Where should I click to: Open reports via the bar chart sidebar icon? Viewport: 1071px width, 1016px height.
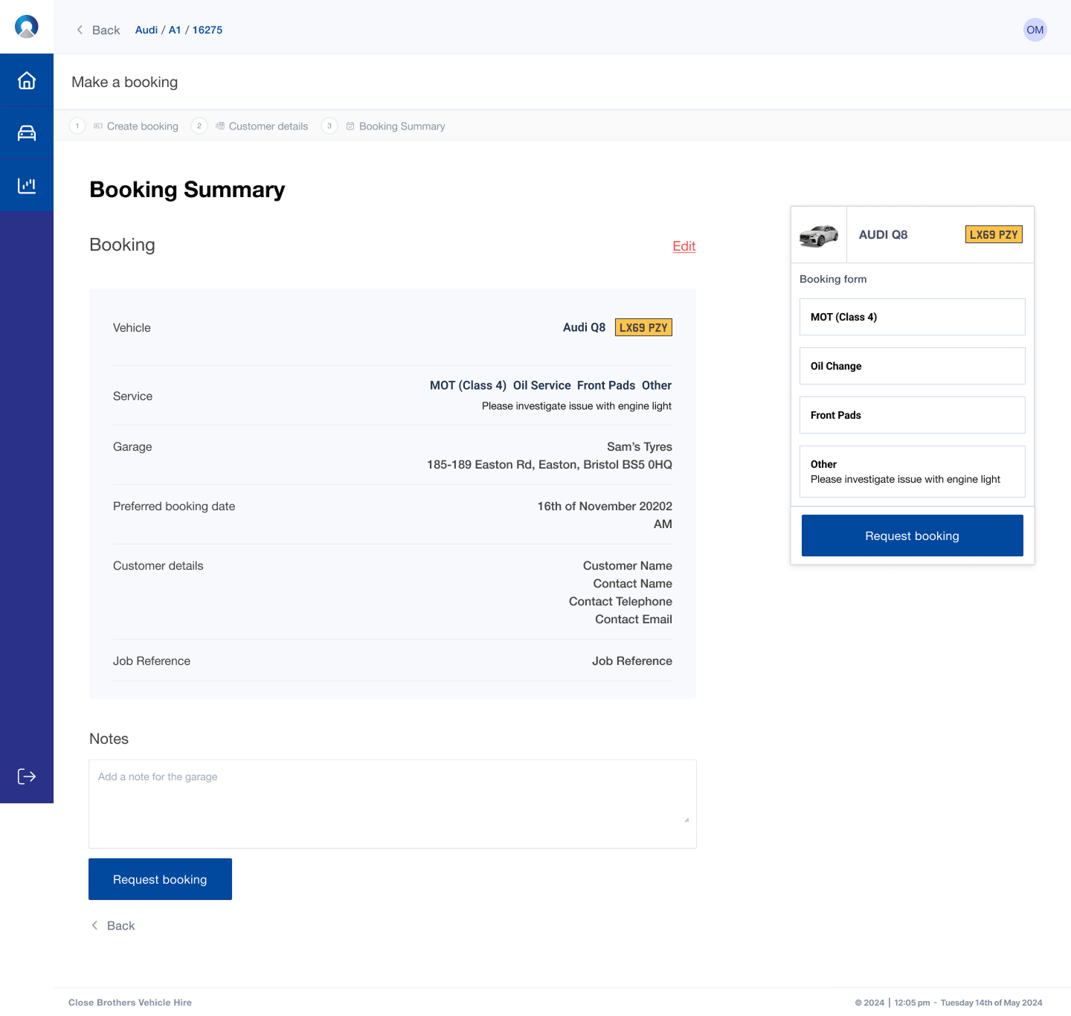coord(27,184)
